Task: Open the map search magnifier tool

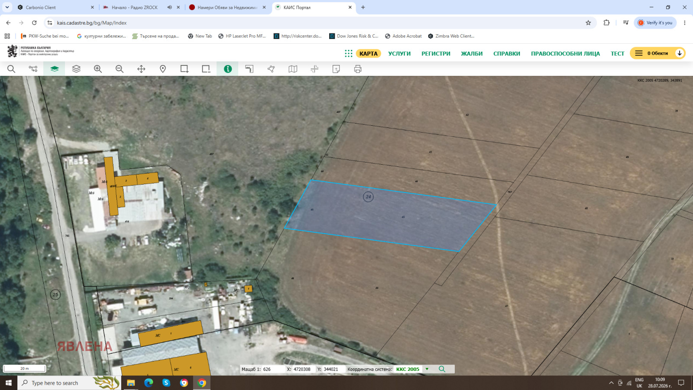Action: pyautogui.click(x=11, y=69)
